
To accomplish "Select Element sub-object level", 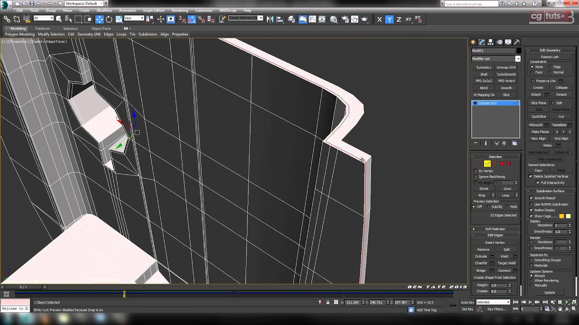I will (x=509, y=163).
